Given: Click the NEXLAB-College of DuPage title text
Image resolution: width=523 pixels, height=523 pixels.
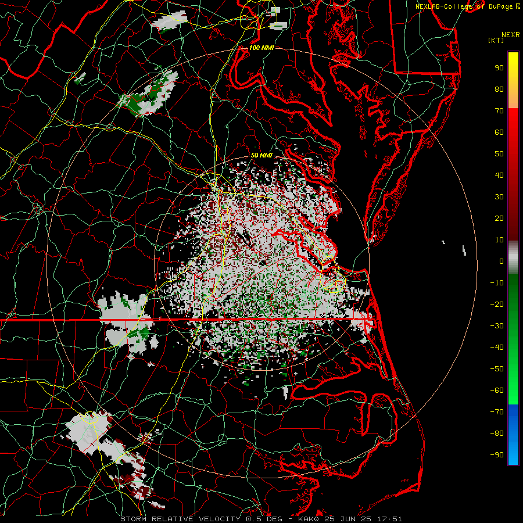Looking at the screenshot, I should click(464, 6).
